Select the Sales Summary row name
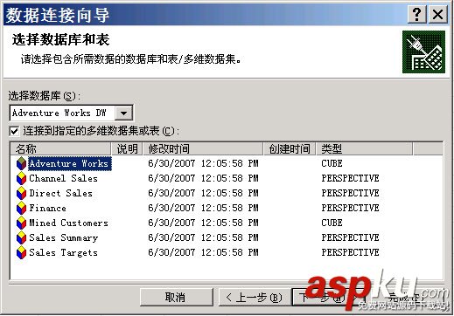Image resolution: width=454 pixels, height=316 pixels. tap(64, 238)
